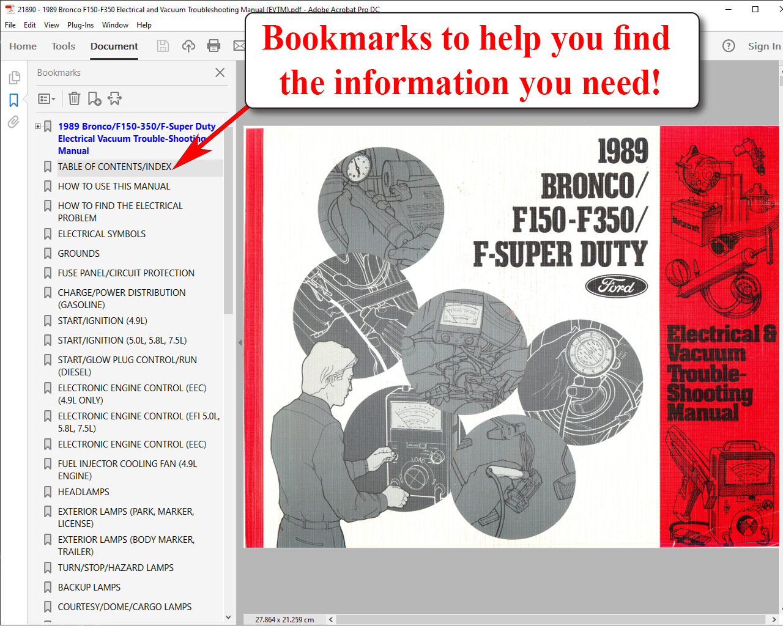Open FUSE PANEL/CIRCUIT PROTECTION bookmark
The width and height of the screenshot is (783, 626).
(x=126, y=273)
